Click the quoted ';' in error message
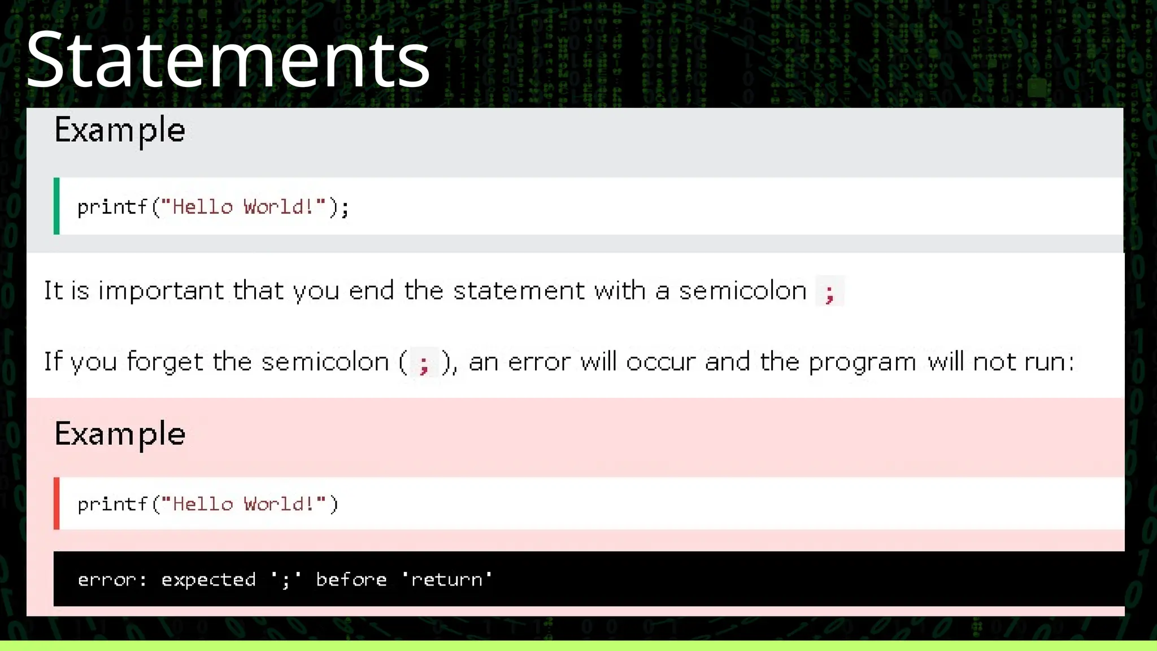The height and width of the screenshot is (651, 1157). [286, 580]
